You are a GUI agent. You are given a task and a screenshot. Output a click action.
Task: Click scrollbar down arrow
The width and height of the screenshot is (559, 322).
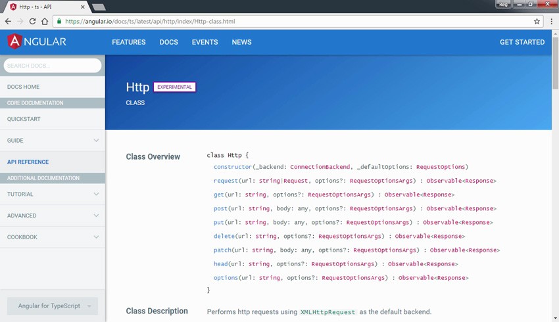coord(555,318)
